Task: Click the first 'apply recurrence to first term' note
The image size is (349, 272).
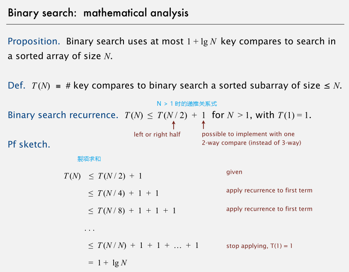Action: point(269,191)
